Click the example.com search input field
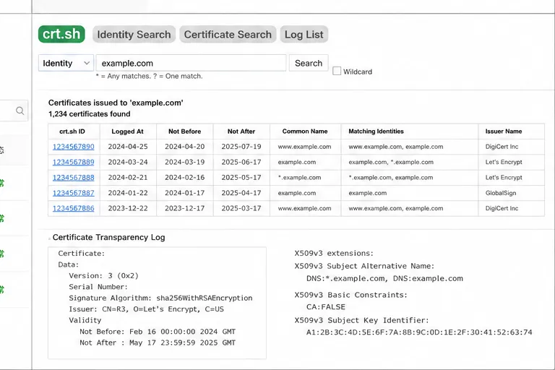Image resolution: width=555 pixels, height=370 pixels. pyautogui.click(x=191, y=63)
